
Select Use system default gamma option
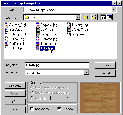(32, 93)
